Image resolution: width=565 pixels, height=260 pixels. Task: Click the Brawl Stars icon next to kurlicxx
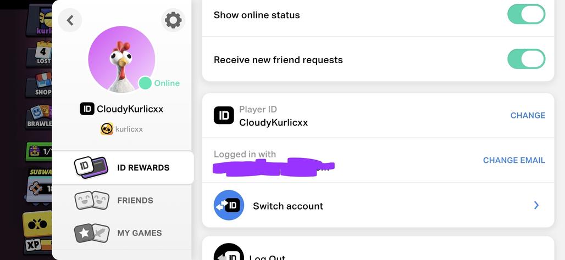pos(107,129)
